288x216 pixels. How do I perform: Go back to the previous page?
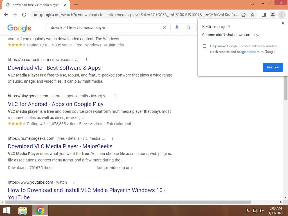click(x=6, y=15)
